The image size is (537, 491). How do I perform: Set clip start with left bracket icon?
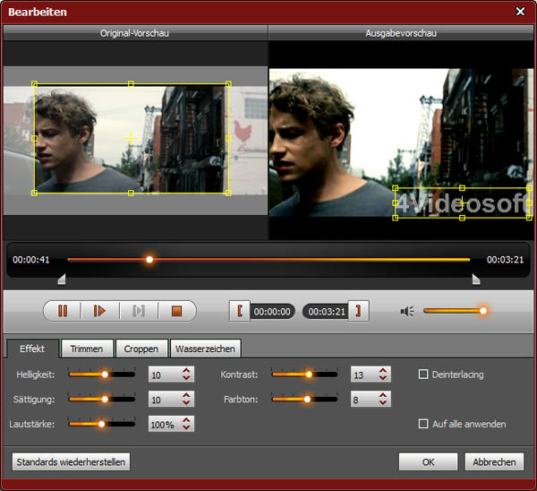(239, 311)
